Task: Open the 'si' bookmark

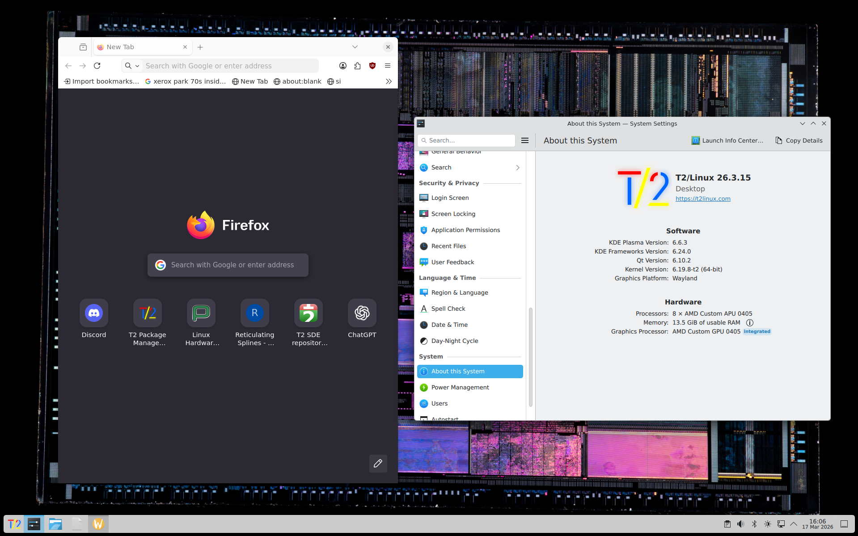Action: [x=334, y=81]
